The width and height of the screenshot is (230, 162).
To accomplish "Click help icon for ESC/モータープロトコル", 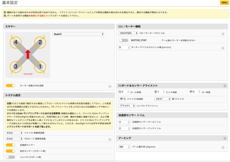I will [223, 33].
